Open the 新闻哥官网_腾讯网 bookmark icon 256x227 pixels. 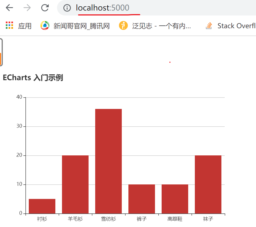tap(44, 25)
